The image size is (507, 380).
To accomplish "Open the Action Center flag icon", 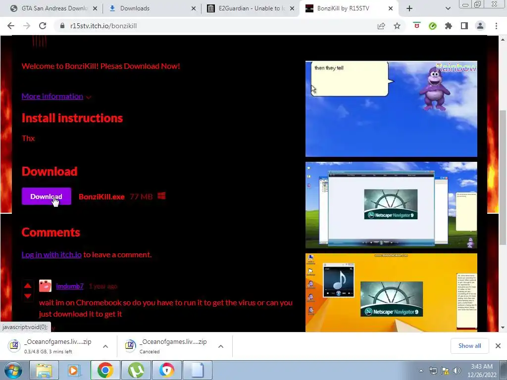I will pos(445,371).
